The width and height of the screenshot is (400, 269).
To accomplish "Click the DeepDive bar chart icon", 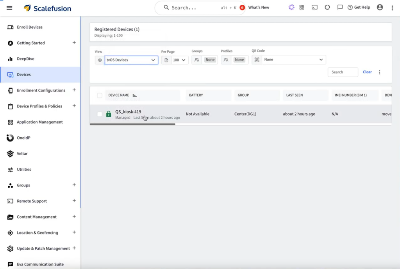I will (10, 59).
